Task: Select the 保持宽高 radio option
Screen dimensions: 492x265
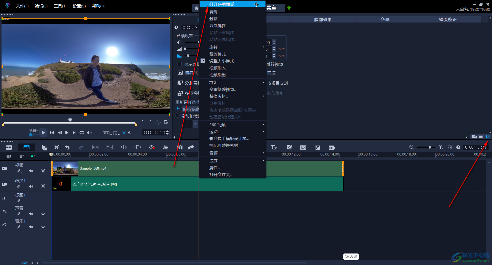Action: pos(178,109)
